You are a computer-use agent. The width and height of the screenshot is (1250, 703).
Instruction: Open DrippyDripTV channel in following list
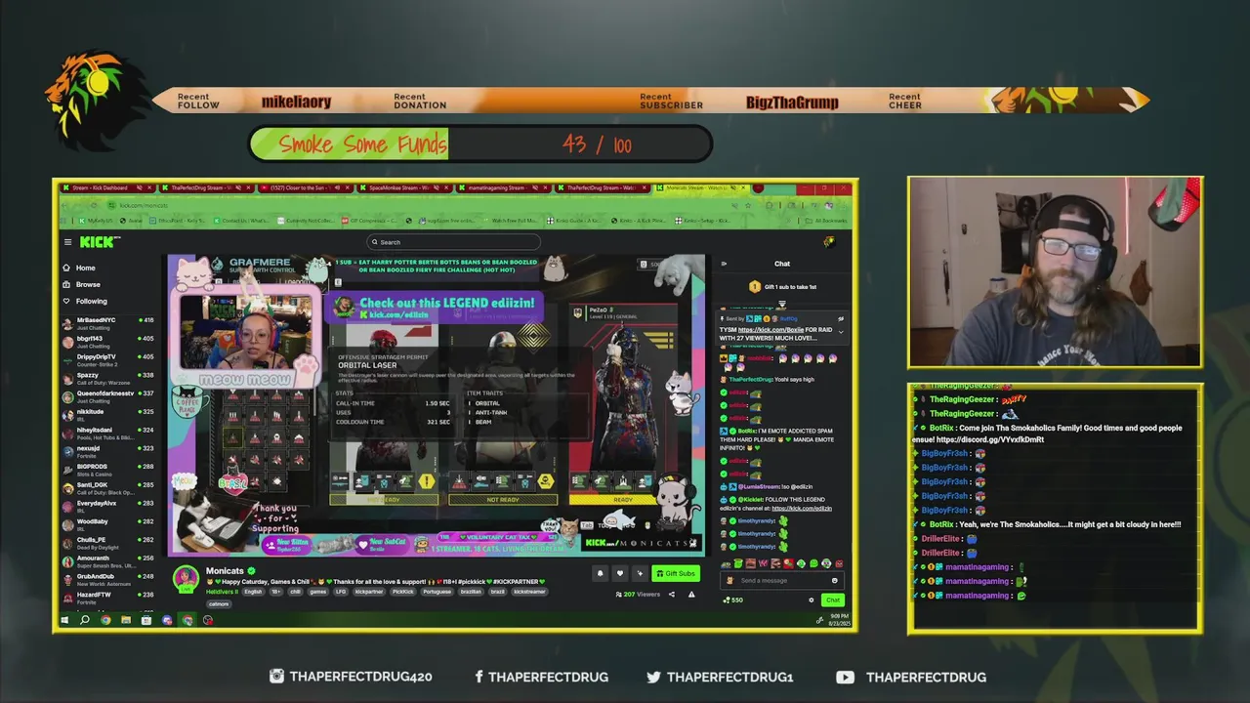107,359
